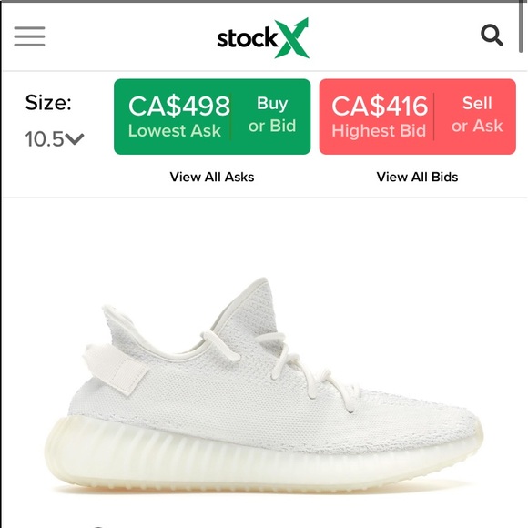This screenshot has height=528, width=528.
Task: Click the Highest Bid label
Action: [379, 131]
